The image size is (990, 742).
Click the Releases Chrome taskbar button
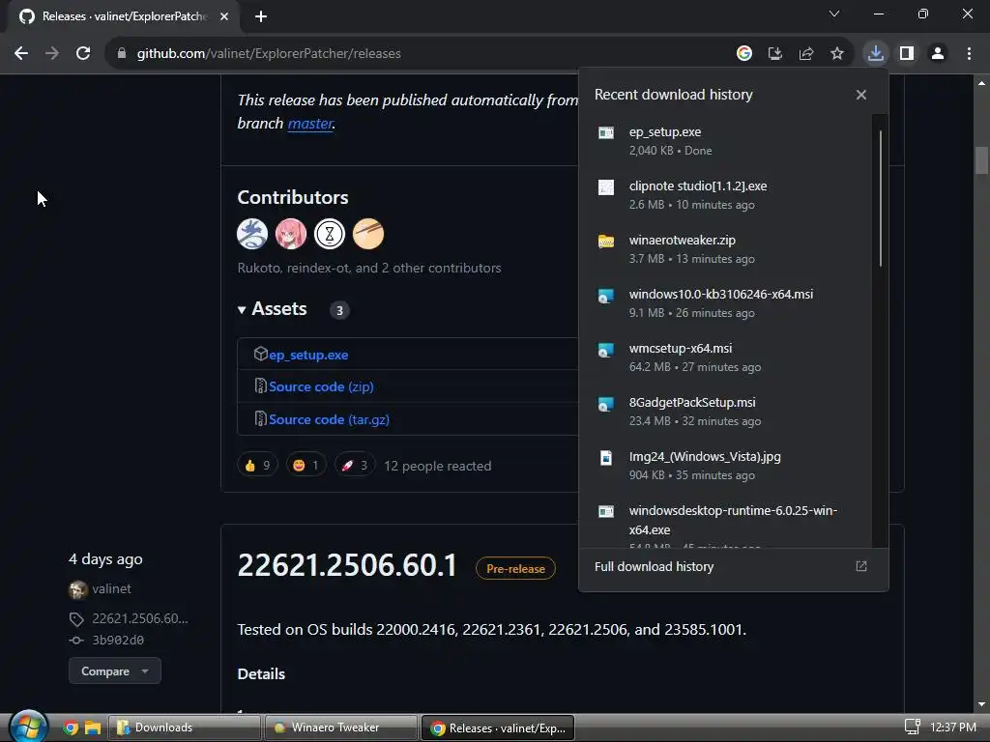(498, 728)
